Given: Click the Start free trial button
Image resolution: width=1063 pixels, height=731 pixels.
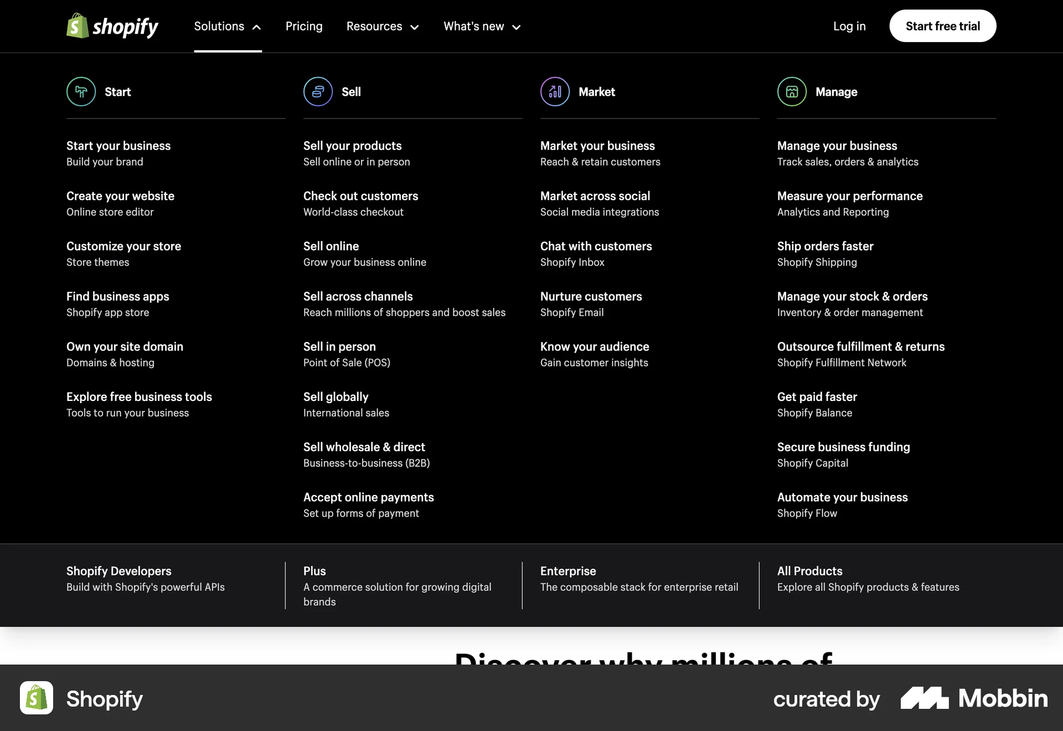Looking at the screenshot, I should tap(942, 25).
